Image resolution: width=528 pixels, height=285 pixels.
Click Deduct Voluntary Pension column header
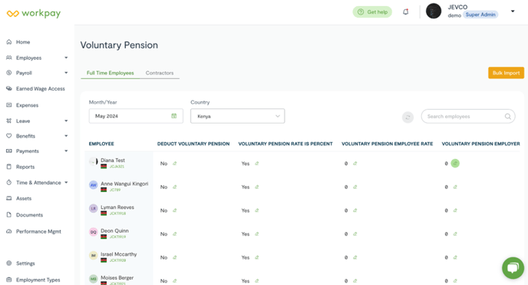click(193, 144)
